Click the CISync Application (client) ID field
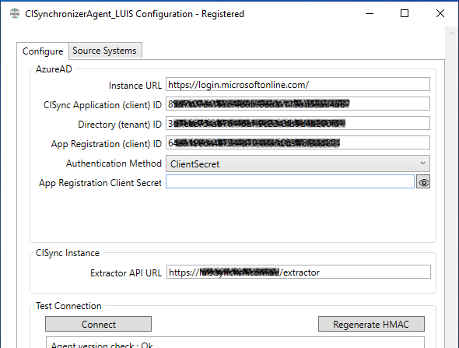This screenshot has width=459, height=348. (298, 104)
